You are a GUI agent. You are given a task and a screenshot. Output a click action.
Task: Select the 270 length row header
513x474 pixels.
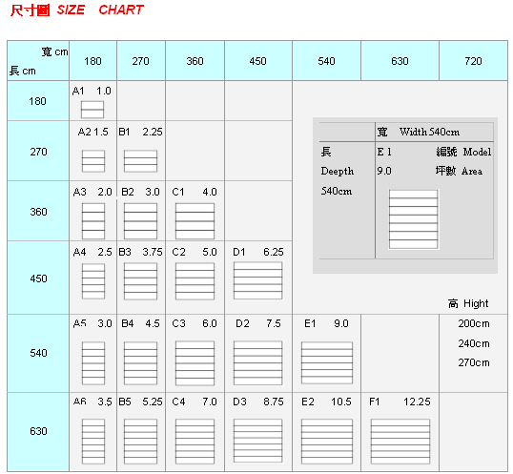point(38,151)
